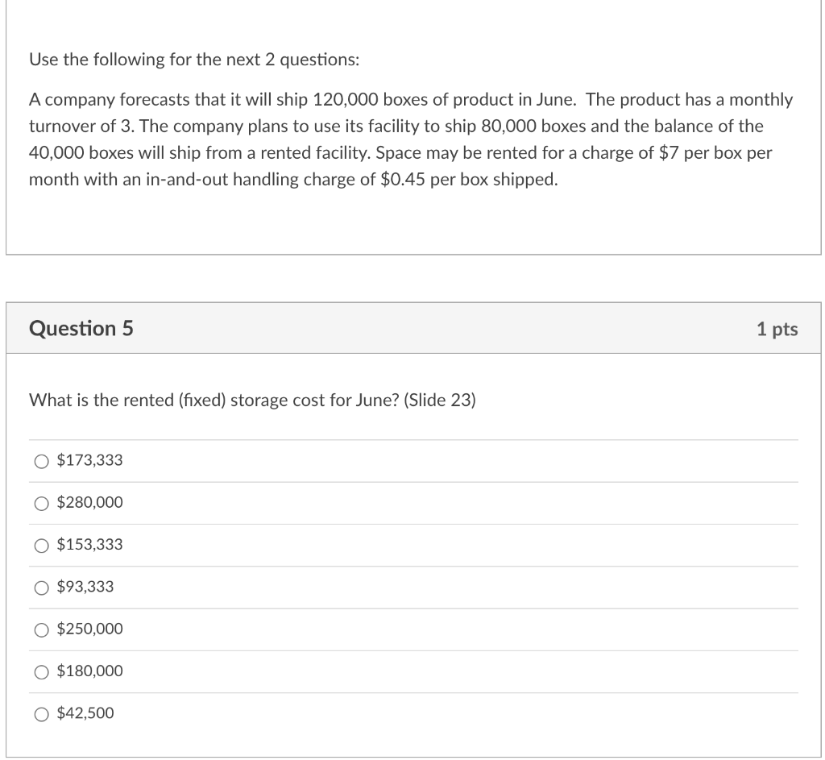825x760 pixels.
Task: Click the $93,333 answer label text
Action: point(84,588)
